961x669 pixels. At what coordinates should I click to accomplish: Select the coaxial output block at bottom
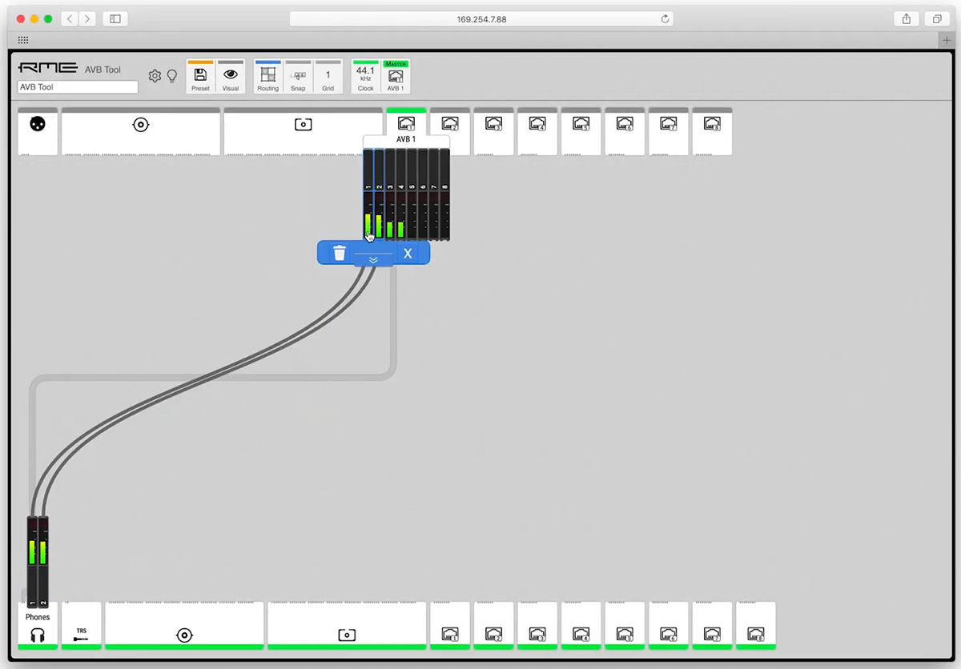pyautogui.click(x=184, y=625)
